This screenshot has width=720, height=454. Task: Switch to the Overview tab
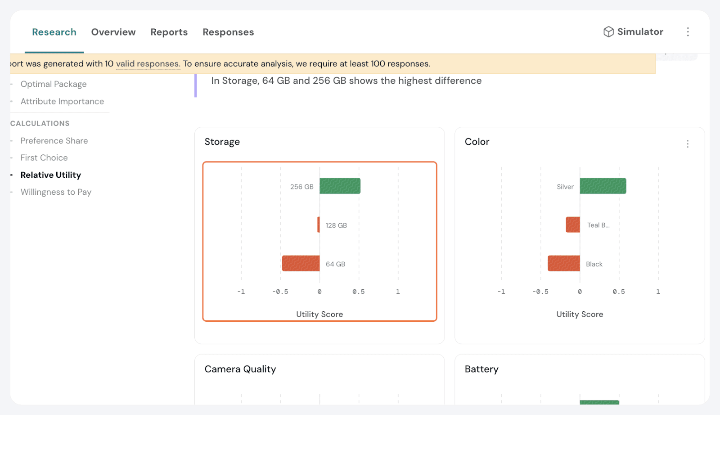click(x=113, y=32)
